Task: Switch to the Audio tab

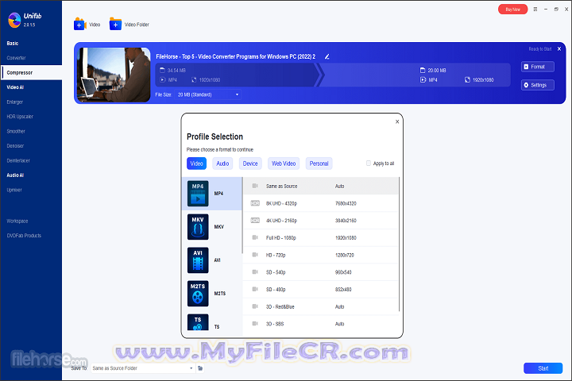Action: pos(222,164)
